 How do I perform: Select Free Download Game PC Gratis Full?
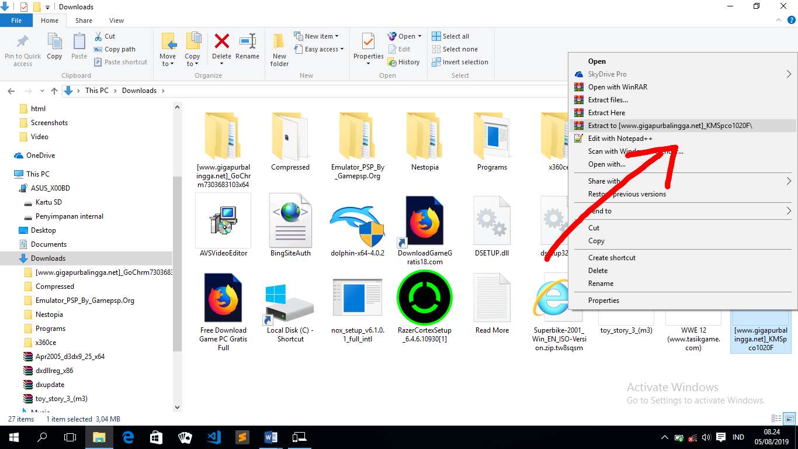coord(223,298)
